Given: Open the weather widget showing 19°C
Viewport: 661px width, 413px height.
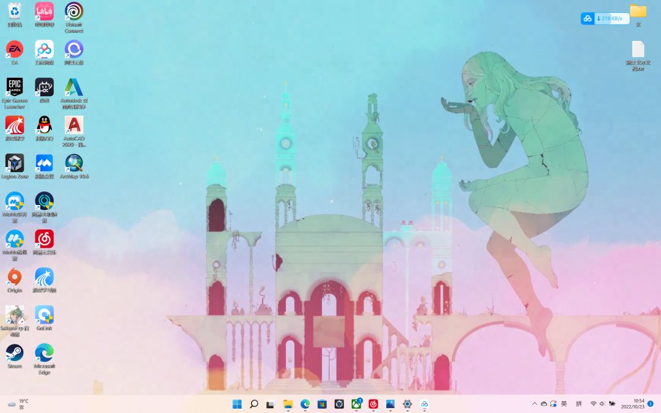Looking at the screenshot, I should click(x=18, y=404).
